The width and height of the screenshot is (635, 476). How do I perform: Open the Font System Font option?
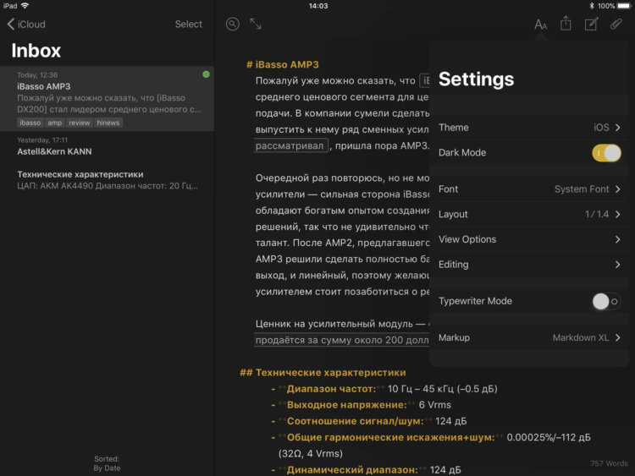pyautogui.click(x=529, y=189)
